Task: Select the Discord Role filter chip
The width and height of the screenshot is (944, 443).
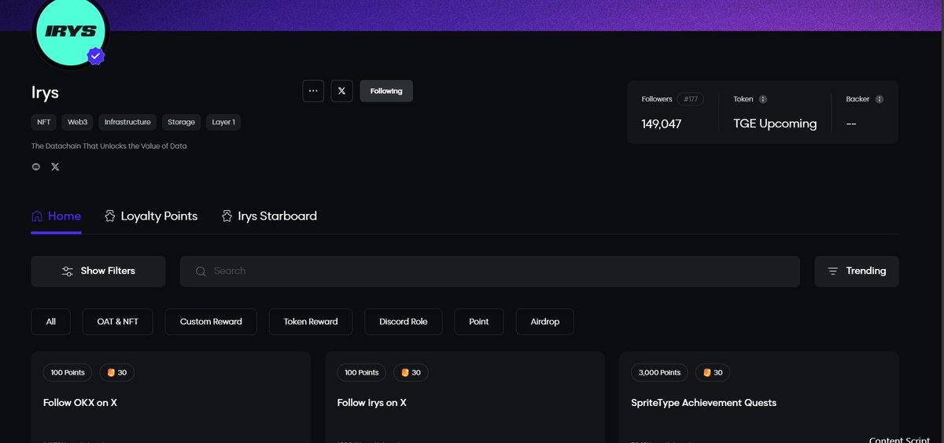Action: point(404,322)
